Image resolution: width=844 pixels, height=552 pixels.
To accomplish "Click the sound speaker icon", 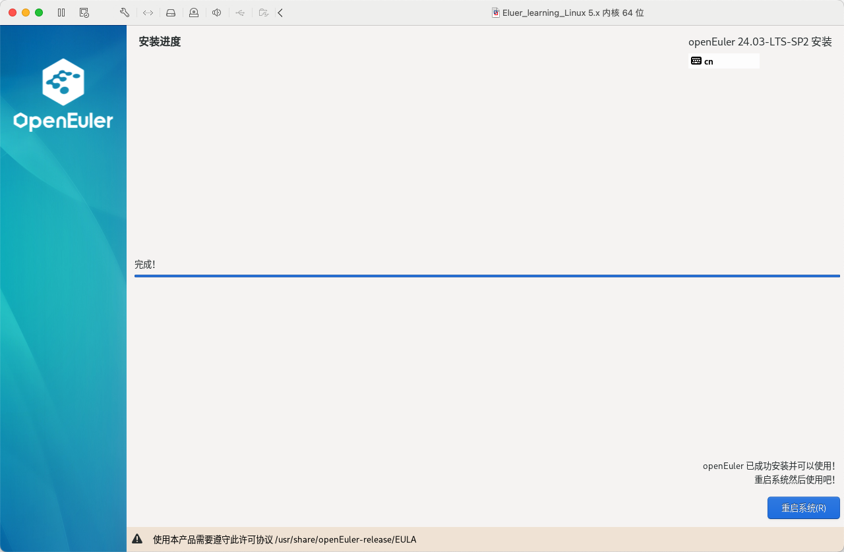I will [216, 13].
